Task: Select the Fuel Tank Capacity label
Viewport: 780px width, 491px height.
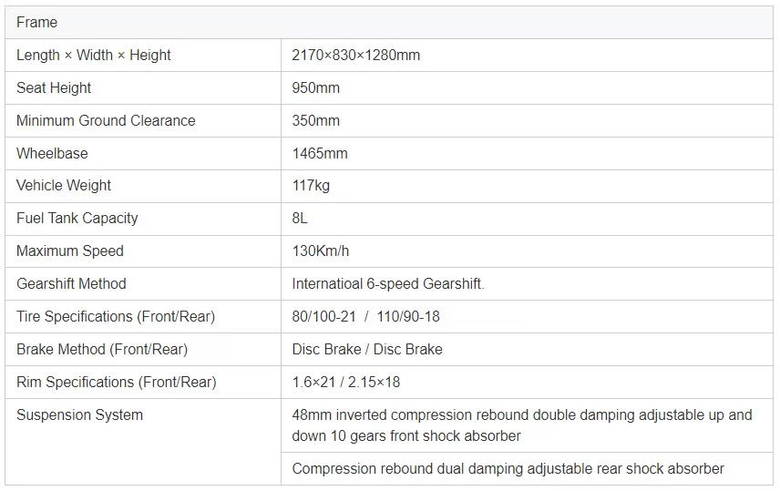Action: tap(77, 219)
